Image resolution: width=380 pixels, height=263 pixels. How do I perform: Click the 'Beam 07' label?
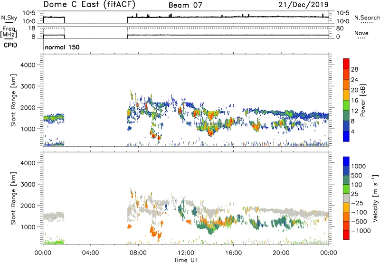(185, 5)
